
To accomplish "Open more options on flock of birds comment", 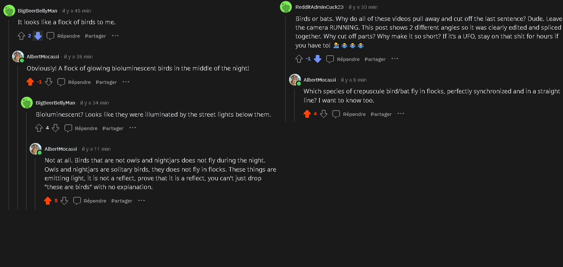I will click(x=115, y=36).
